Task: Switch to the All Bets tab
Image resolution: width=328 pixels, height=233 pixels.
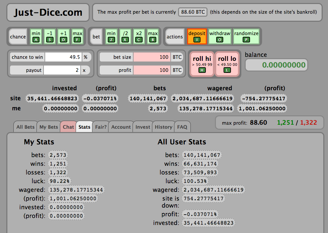Action: click(25, 127)
